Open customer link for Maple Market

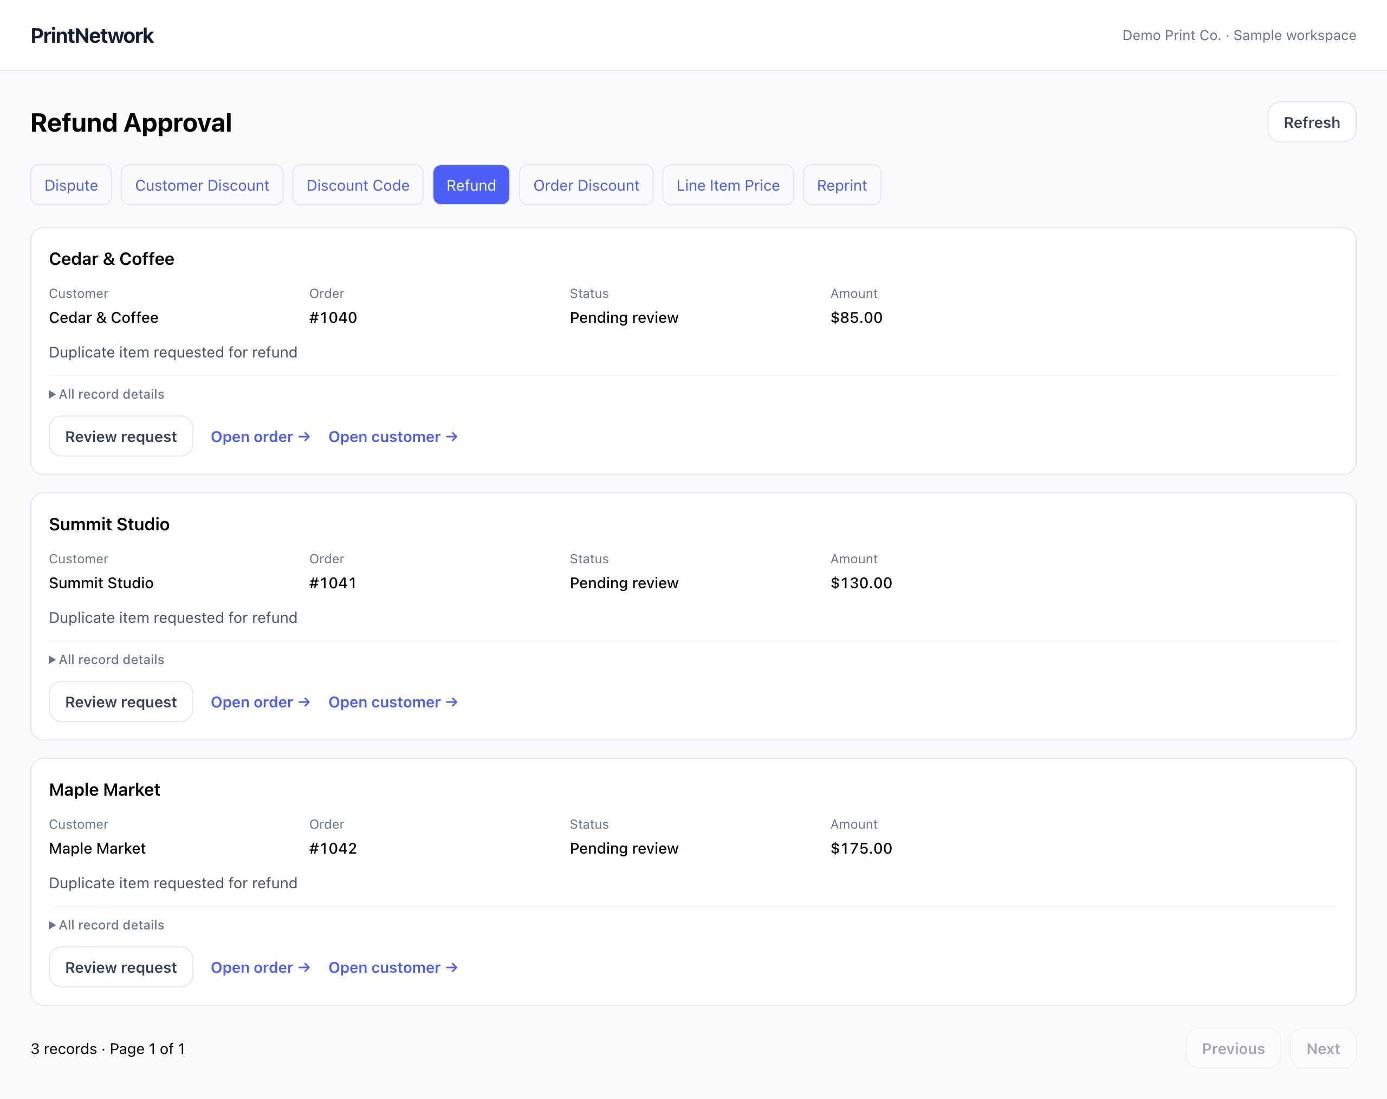click(393, 967)
